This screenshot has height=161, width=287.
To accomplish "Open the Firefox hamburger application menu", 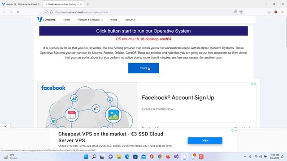I will point(283,12).
